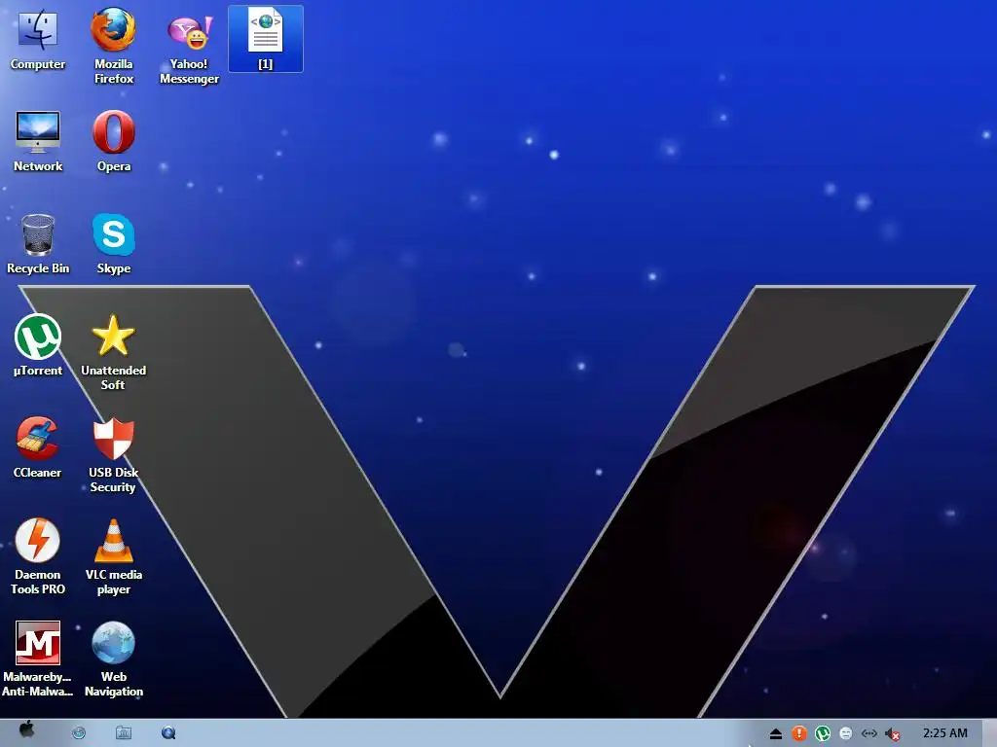Select the Mozilla Firefox shortcut
Image resolution: width=997 pixels, height=747 pixels.
tap(113, 46)
